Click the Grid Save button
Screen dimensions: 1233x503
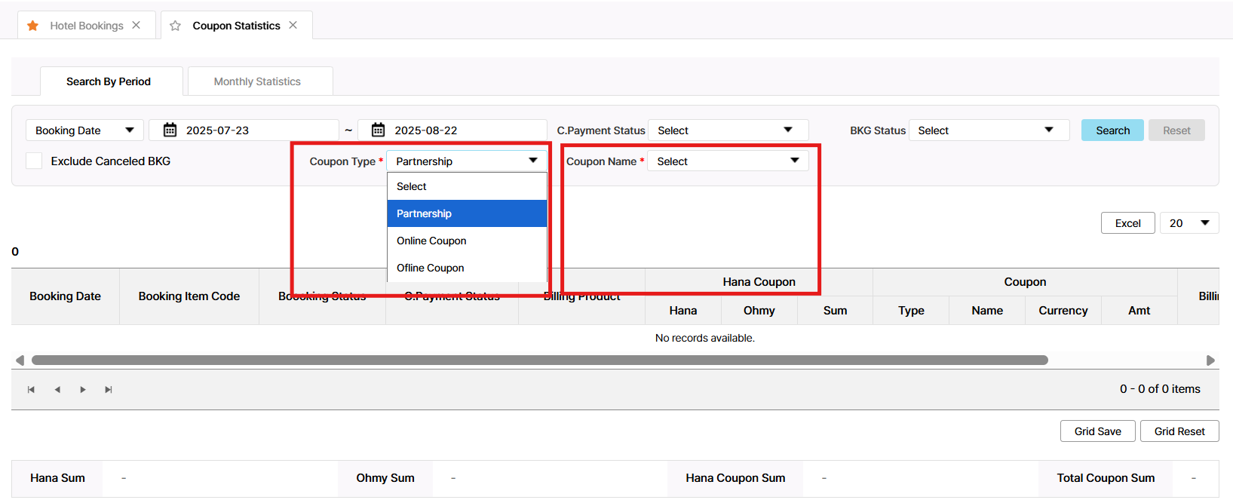1097,431
